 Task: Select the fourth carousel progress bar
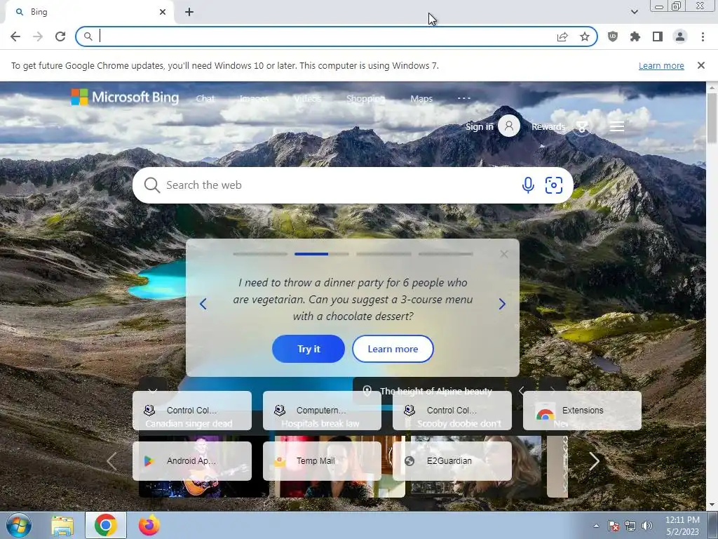pos(445,254)
